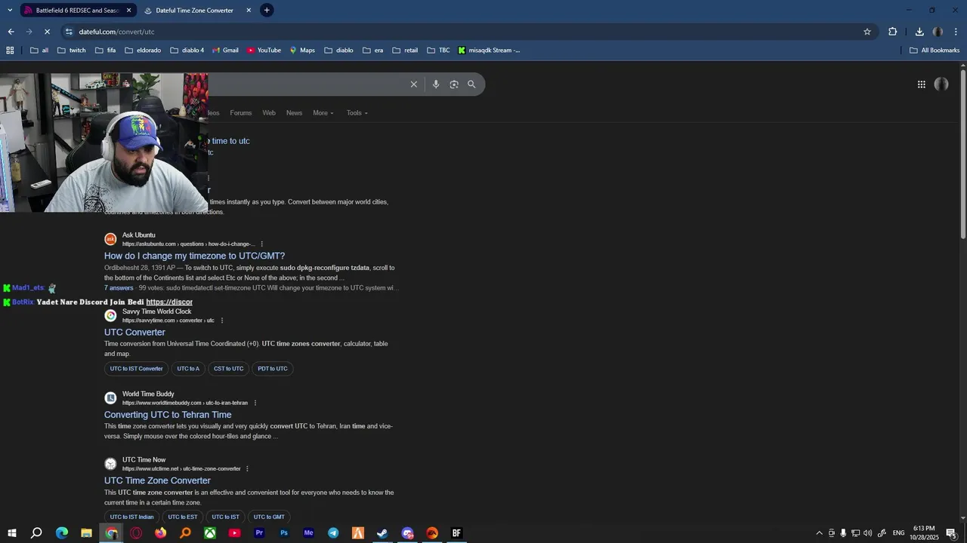Open the twitch bookmarks folder

coord(71,51)
